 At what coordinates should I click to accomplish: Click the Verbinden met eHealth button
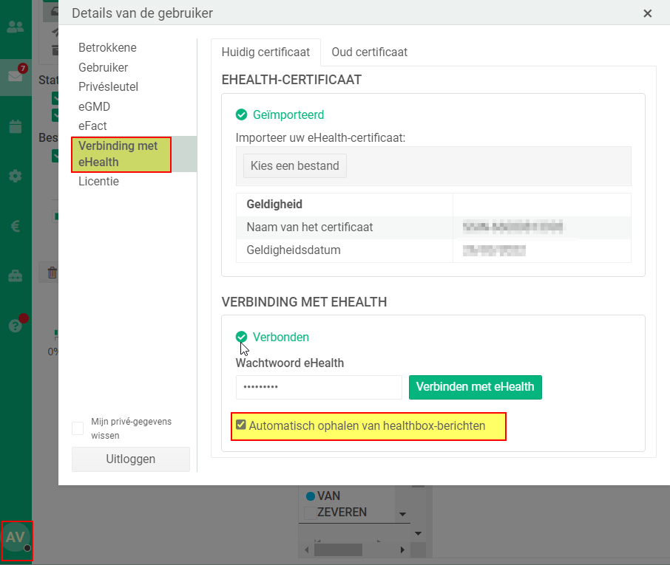pos(476,387)
